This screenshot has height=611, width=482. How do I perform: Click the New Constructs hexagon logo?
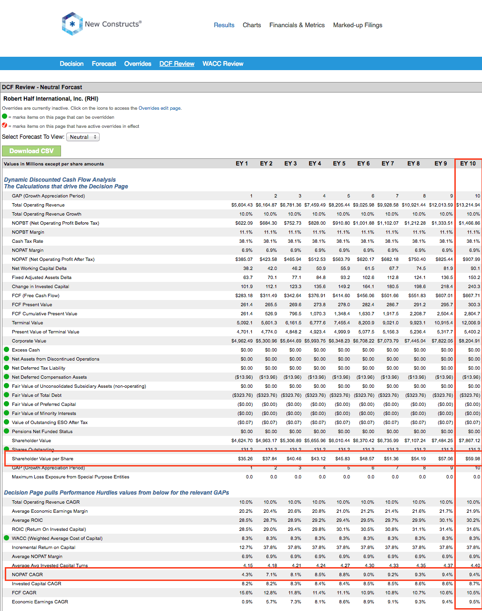coord(72,24)
